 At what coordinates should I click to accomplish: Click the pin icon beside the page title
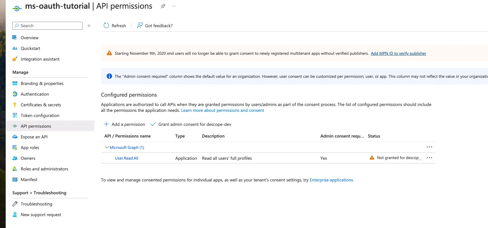[163, 6]
